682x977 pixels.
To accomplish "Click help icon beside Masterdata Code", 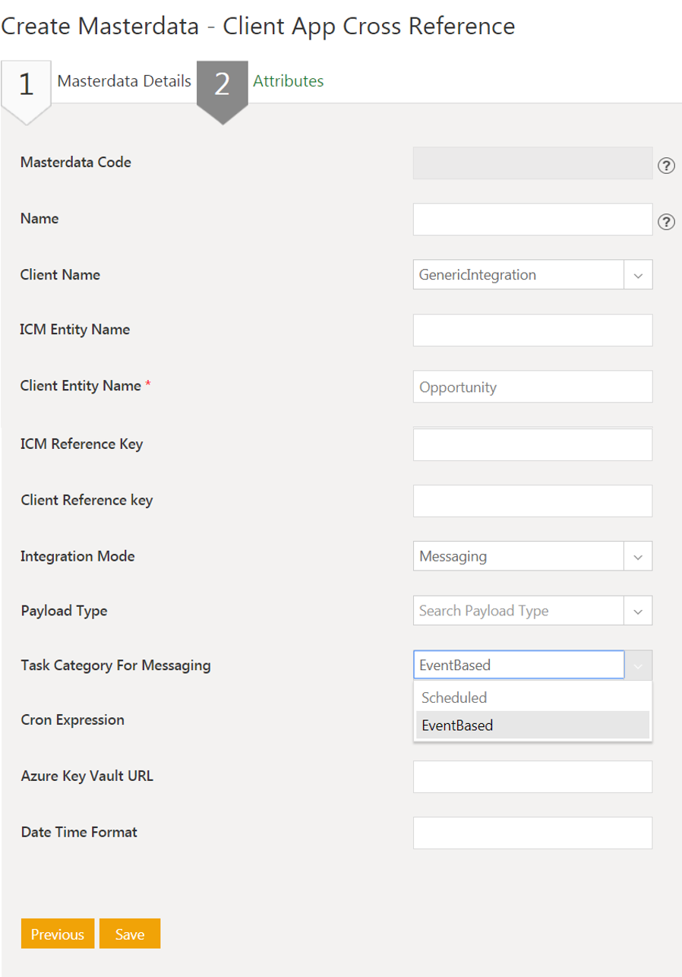I will coord(666,166).
